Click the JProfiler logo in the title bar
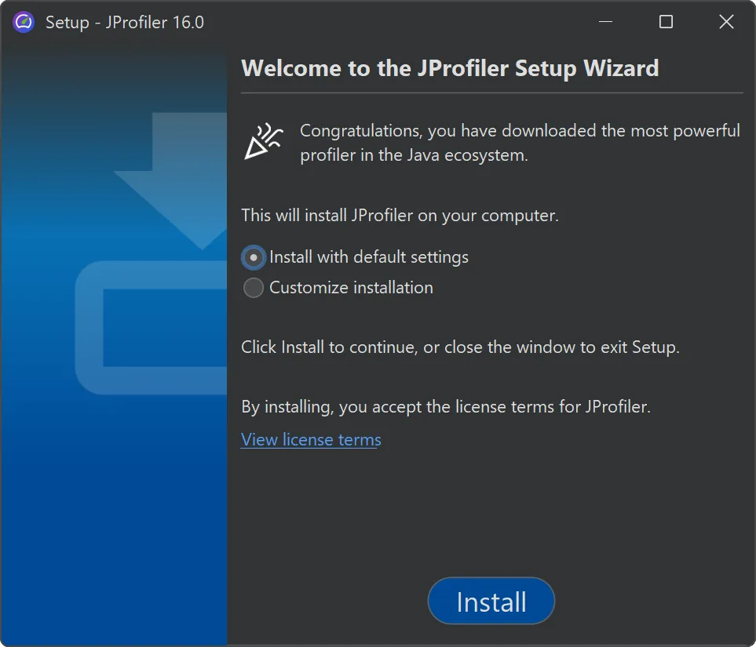 pyautogui.click(x=22, y=21)
